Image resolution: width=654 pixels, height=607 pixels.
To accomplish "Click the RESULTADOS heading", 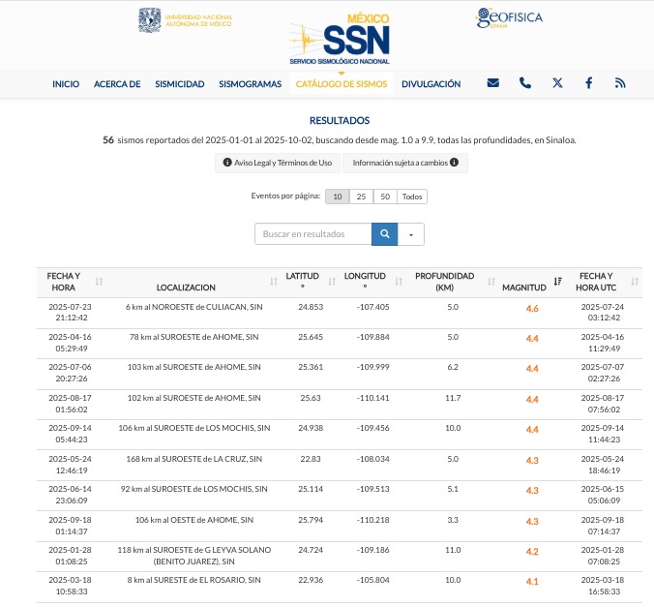I will [x=340, y=121].
